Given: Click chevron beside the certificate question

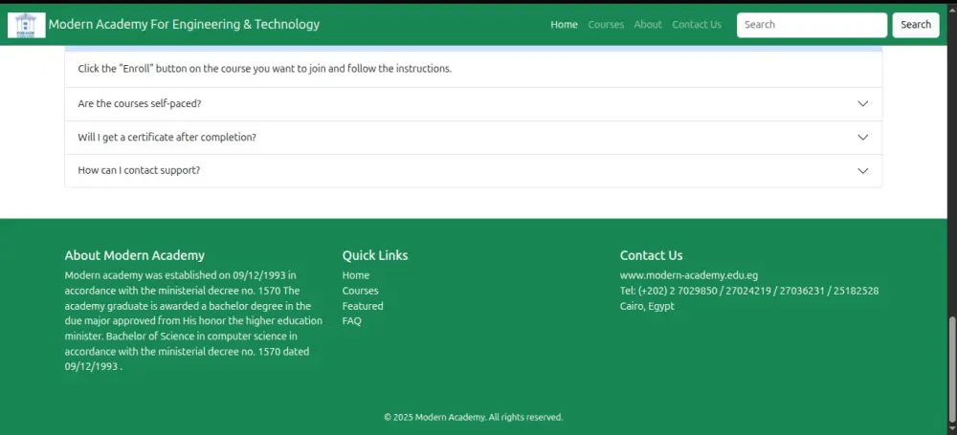Looking at the screenshot, I should point(862,138).
